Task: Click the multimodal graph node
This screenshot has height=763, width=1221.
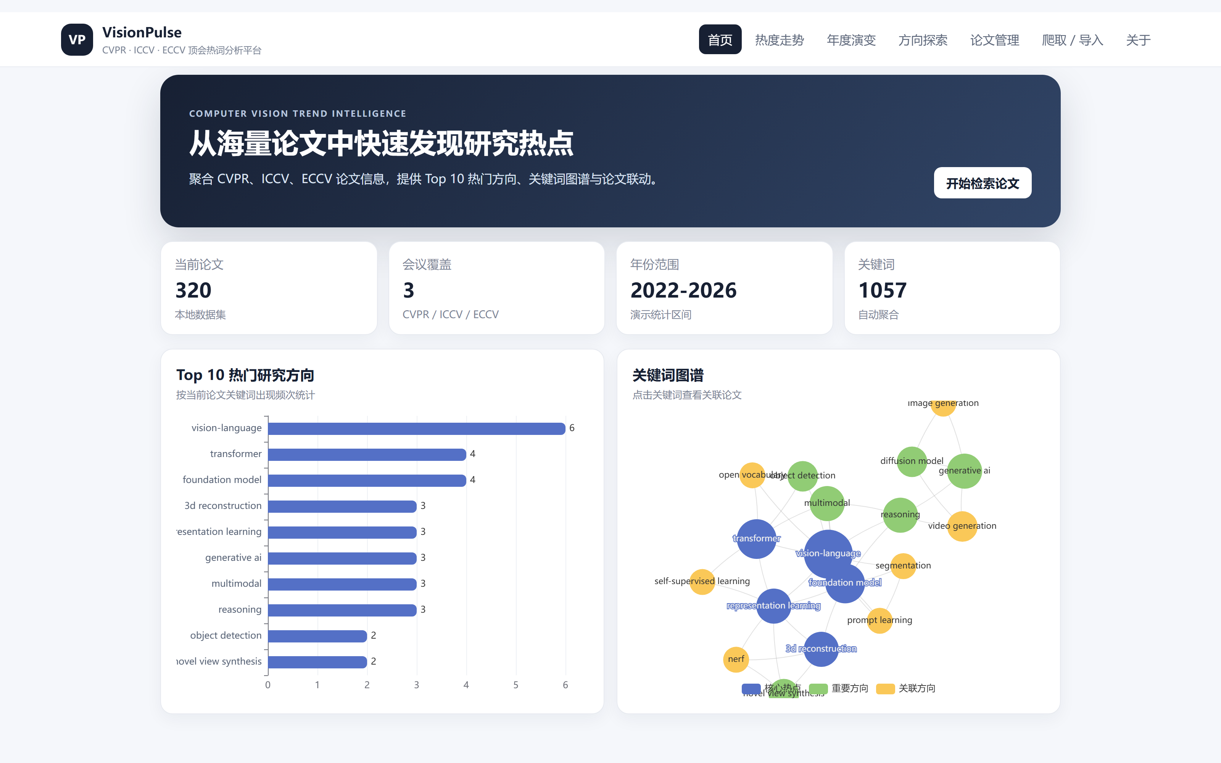Action: pos(826,503)
